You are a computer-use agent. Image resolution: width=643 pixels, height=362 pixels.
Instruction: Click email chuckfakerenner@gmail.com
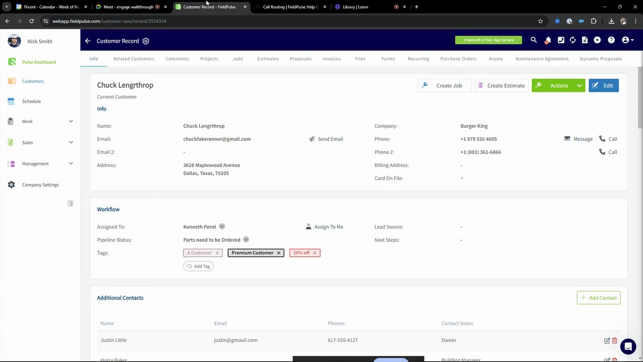217,139
